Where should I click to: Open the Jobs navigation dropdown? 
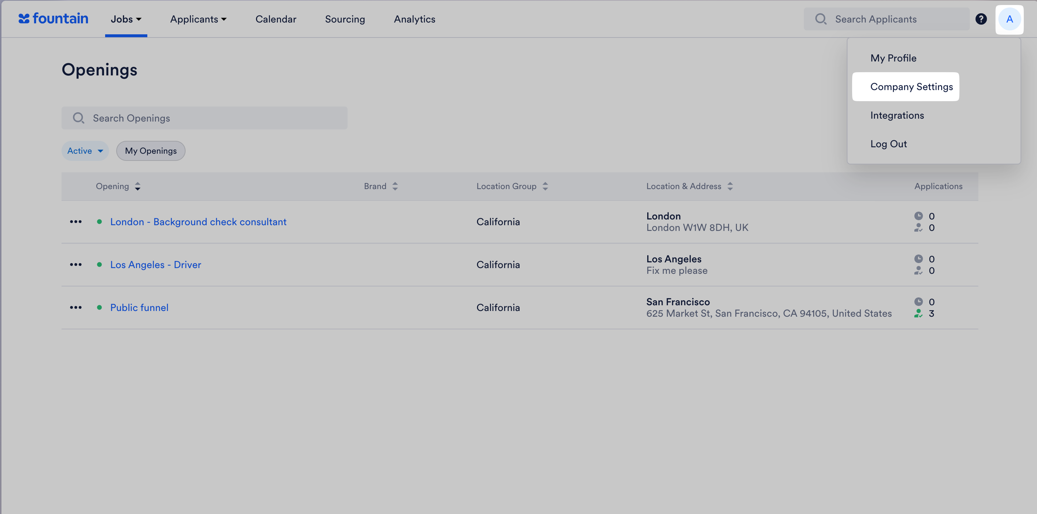pyautogui.click(x=126, y=19)
